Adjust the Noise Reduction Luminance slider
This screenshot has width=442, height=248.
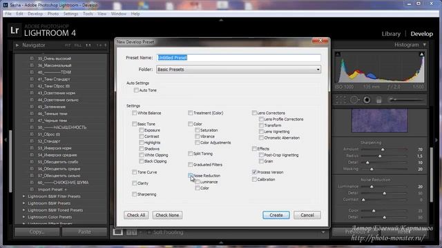click(x=372, y=187)
